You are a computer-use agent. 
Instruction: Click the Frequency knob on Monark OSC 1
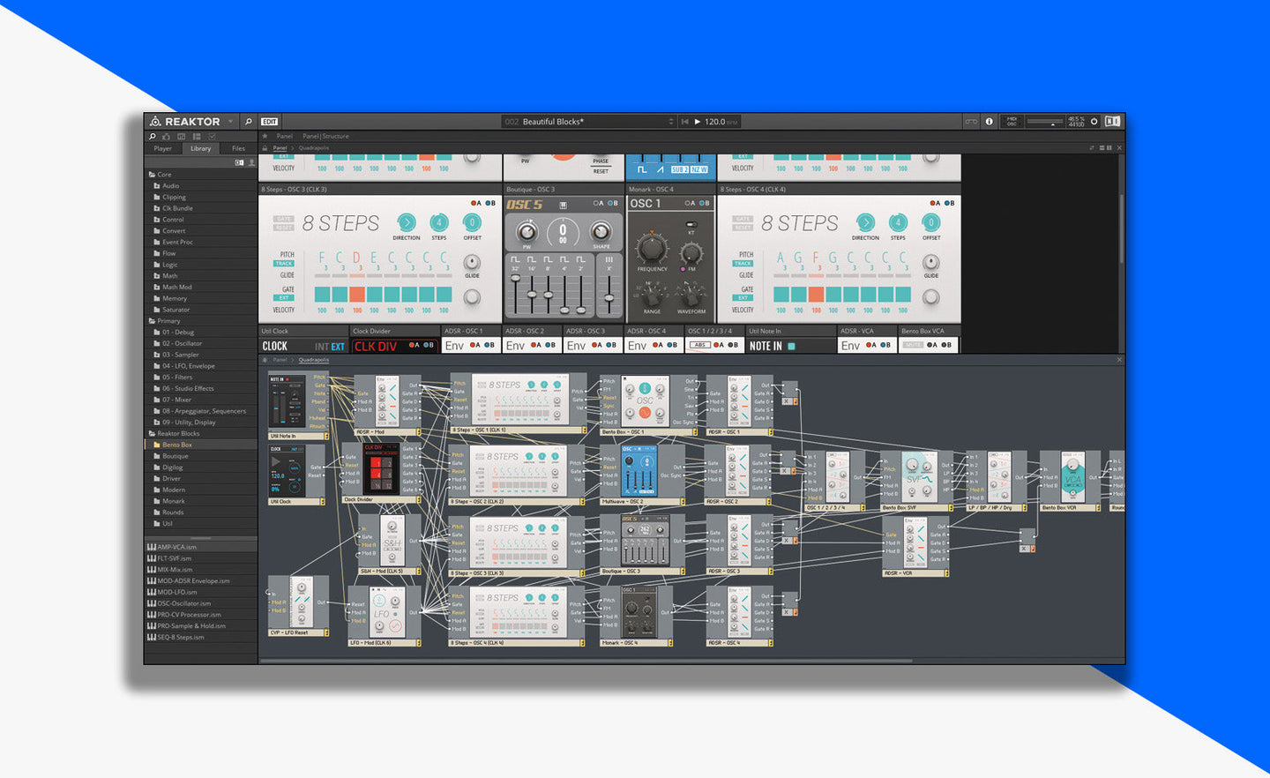[x=652, y=249]
